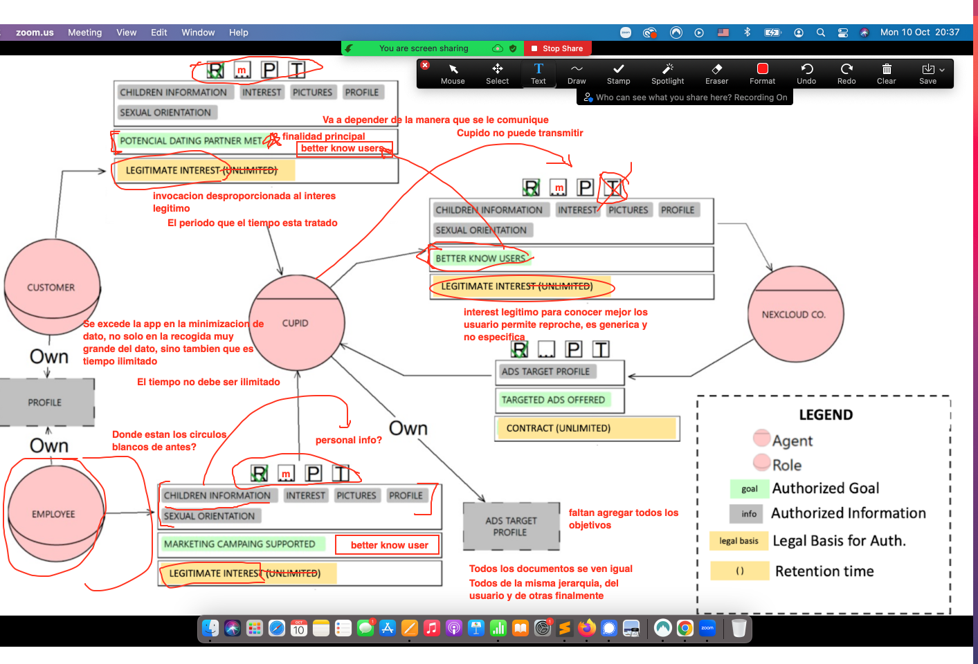
Task: Select the Mouse annotation tool
Action: [453, 73]
